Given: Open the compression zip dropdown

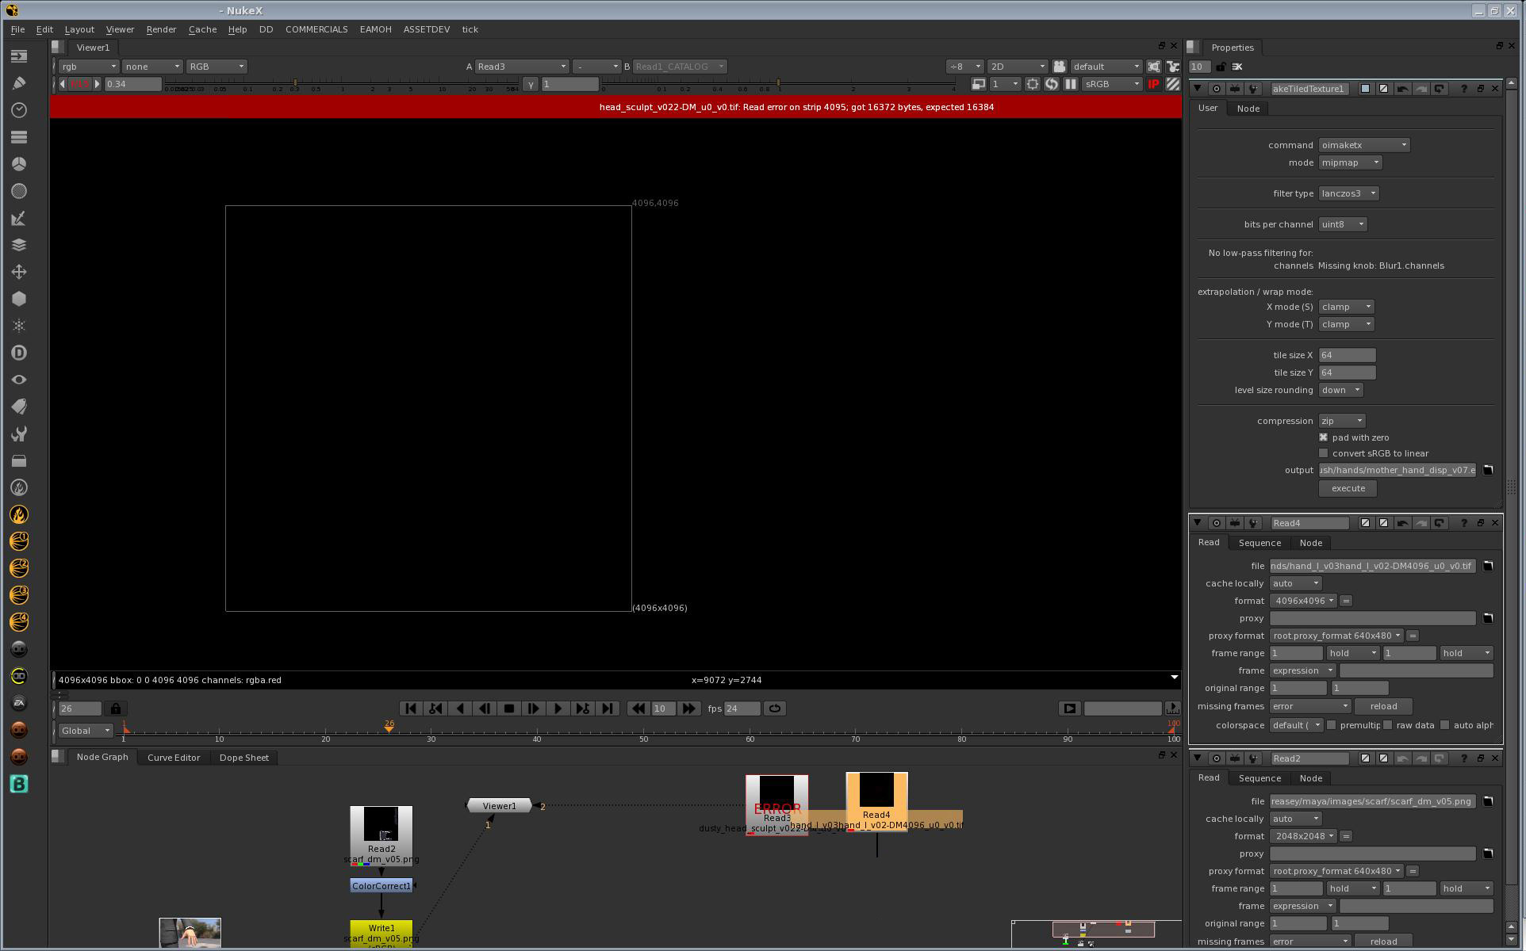Looking at the screenshot, I should coord(1342,421).
